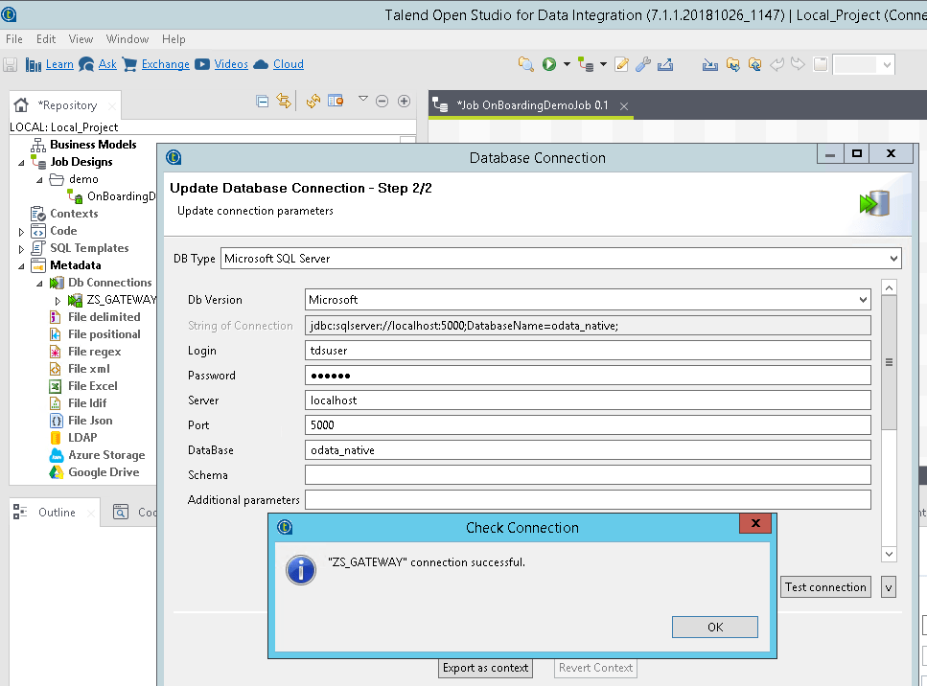Refresh the Repository with yellow arrows icon

click(313, 101)
